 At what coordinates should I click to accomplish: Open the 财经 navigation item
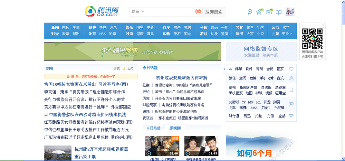coord(55,34)
